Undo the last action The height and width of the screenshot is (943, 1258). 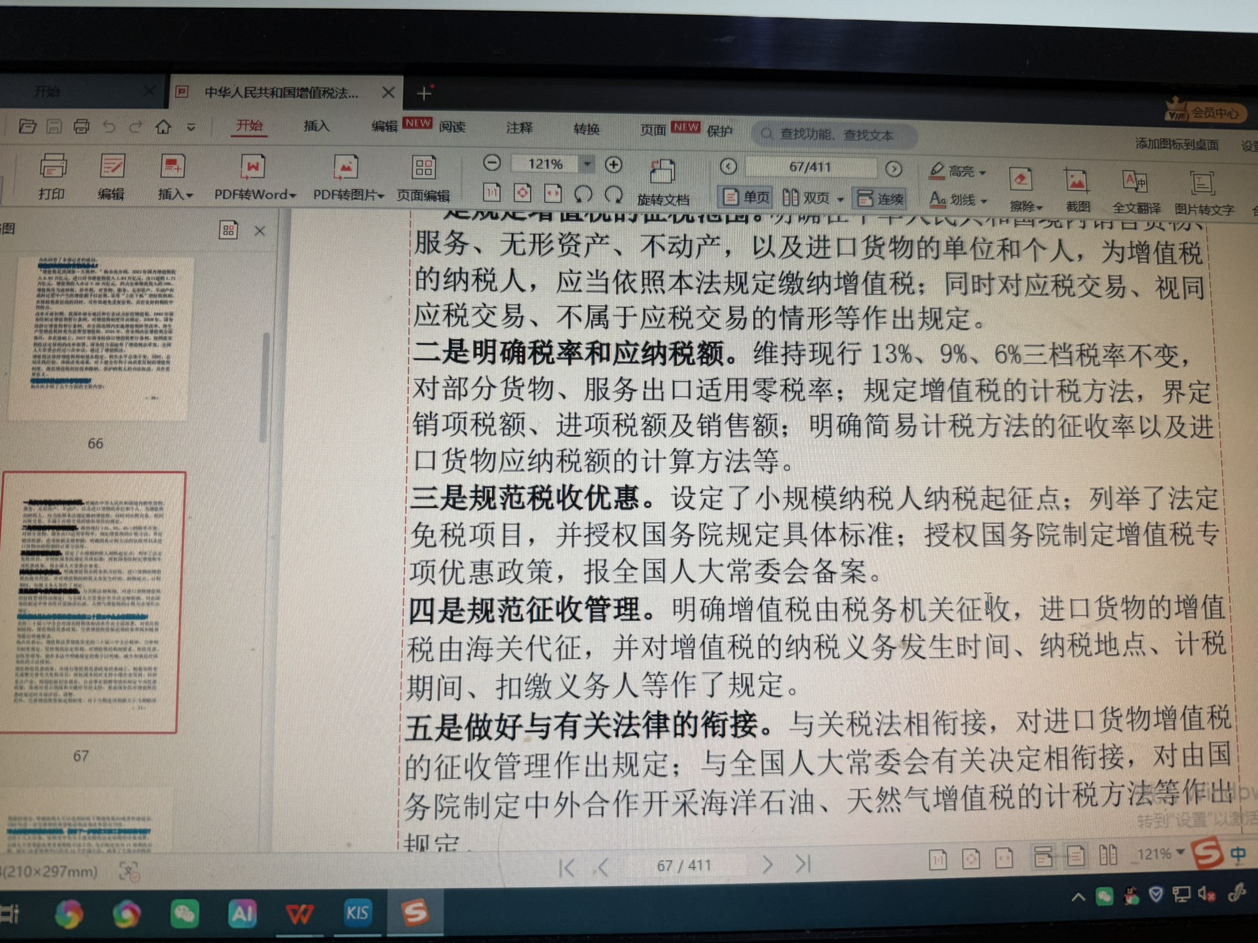pyautogui.click(x=109, y=126)
